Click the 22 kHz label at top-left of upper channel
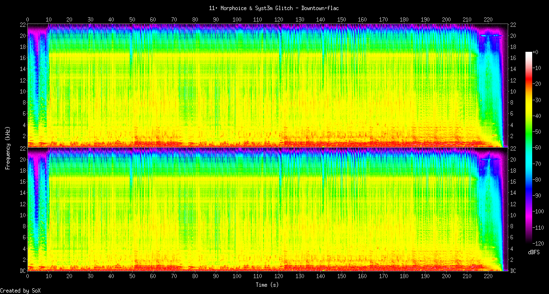 (23, 25)
